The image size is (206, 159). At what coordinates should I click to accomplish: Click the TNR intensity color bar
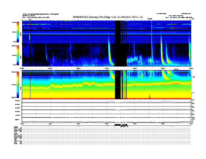(18, 85)
